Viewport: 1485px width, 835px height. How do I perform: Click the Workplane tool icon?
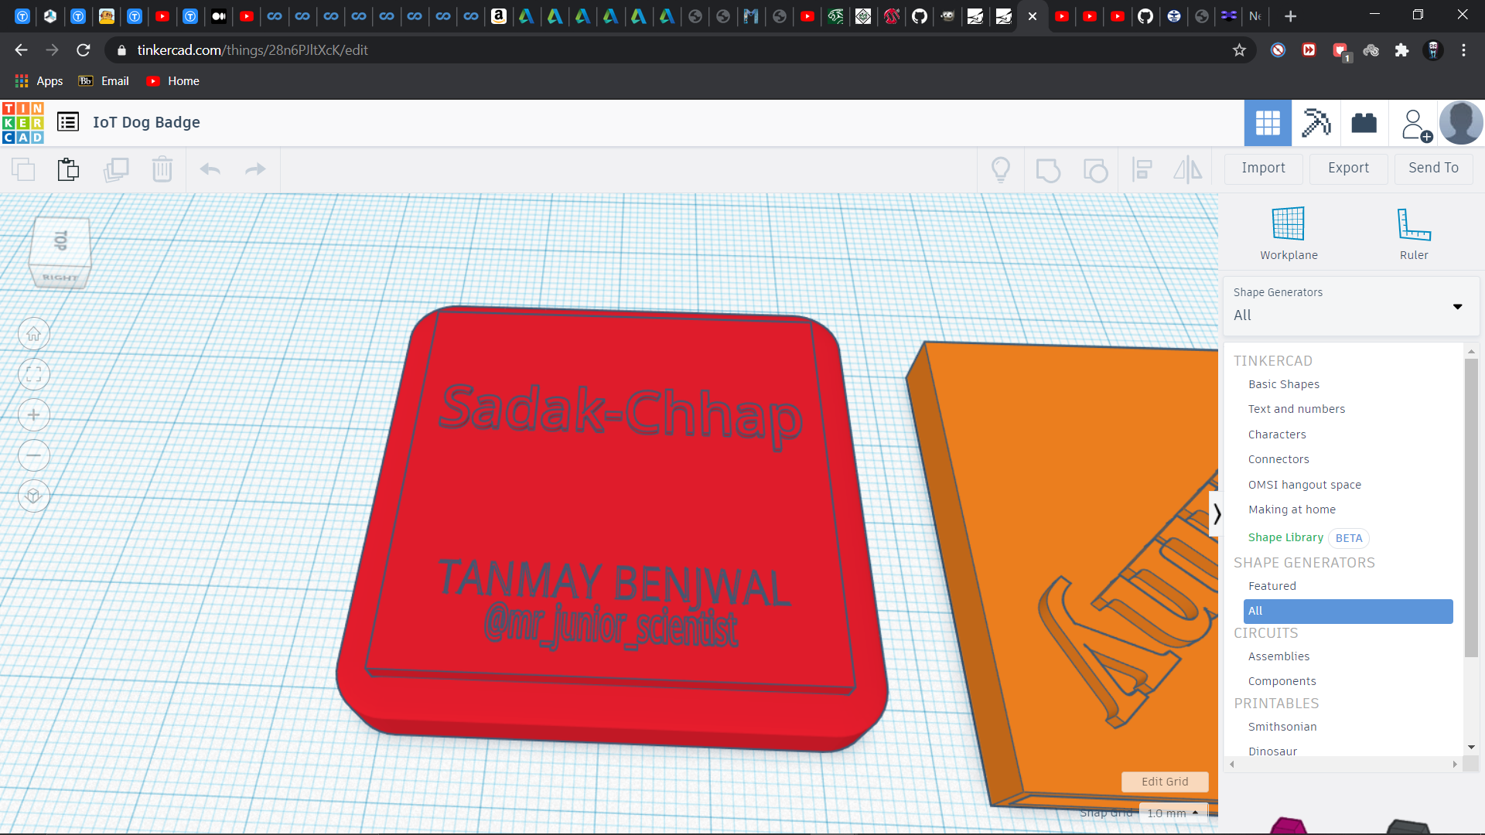(1288, 224)
